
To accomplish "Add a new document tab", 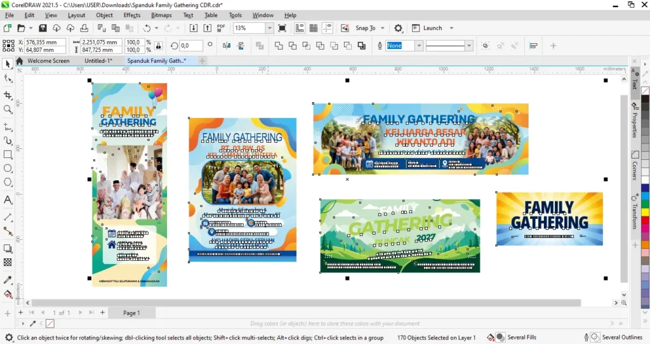I will point(202,61).
